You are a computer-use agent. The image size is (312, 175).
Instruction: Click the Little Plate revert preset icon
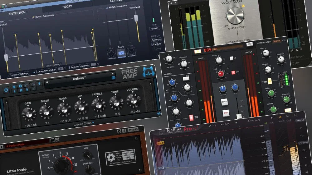click(x=57, y=140)
